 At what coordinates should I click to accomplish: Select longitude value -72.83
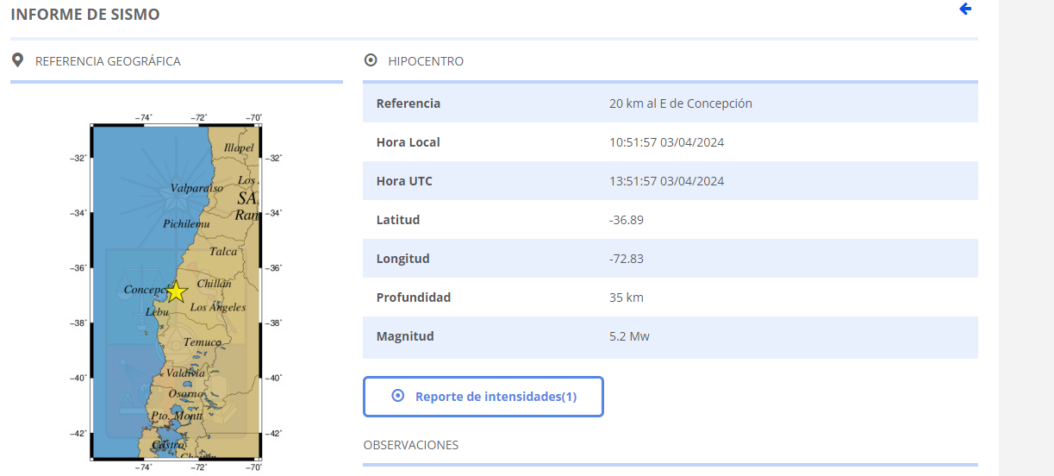pyautogui.click(x=627, y=259)
